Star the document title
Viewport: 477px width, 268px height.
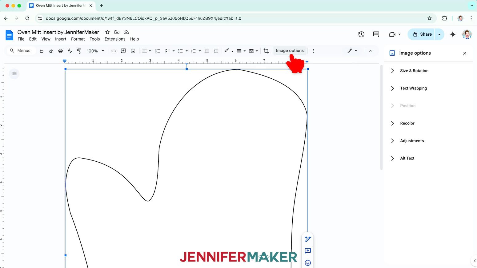[107, 32]
